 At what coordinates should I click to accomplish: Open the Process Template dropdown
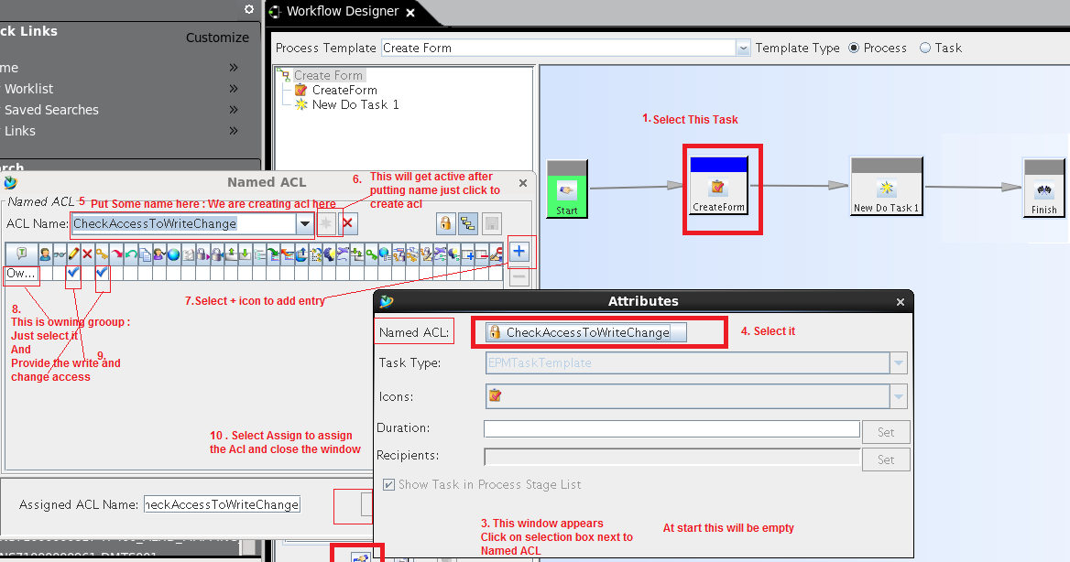click(x=741, y=48)
